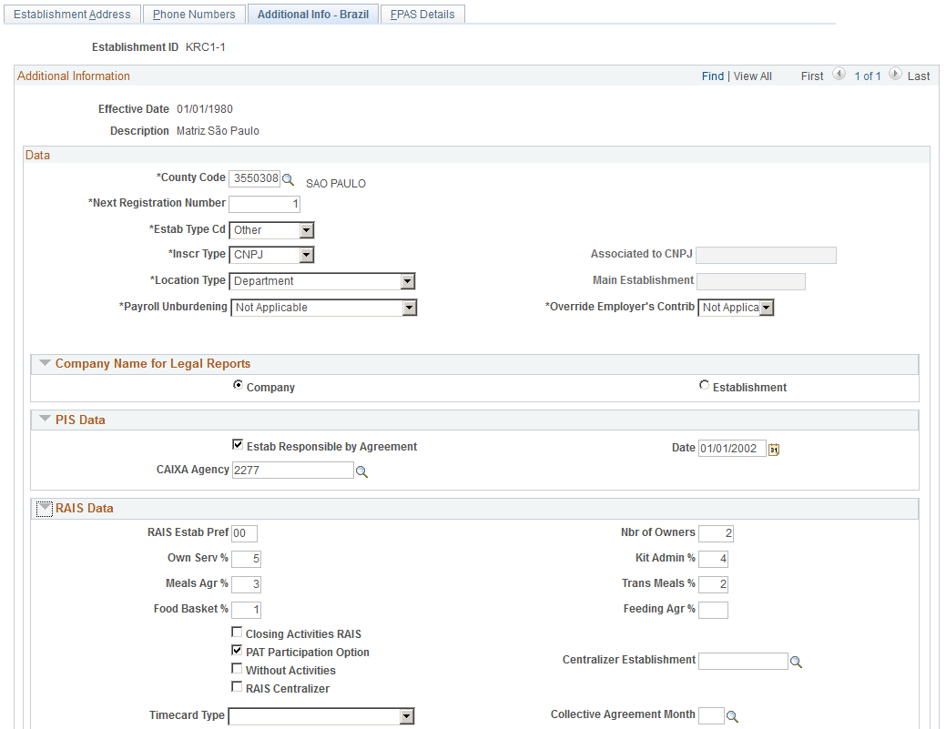This screenshot has height=729, width=946.
Task: Open Inscr Type dropdown
Action: click(x=307, y=255)
